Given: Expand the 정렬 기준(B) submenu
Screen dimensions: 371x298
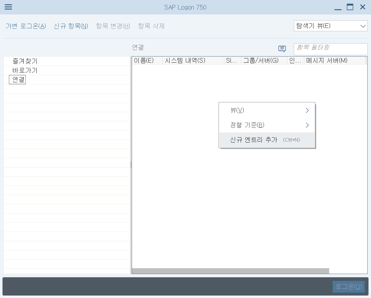Looking at the screenshot, I should (267, 125).
